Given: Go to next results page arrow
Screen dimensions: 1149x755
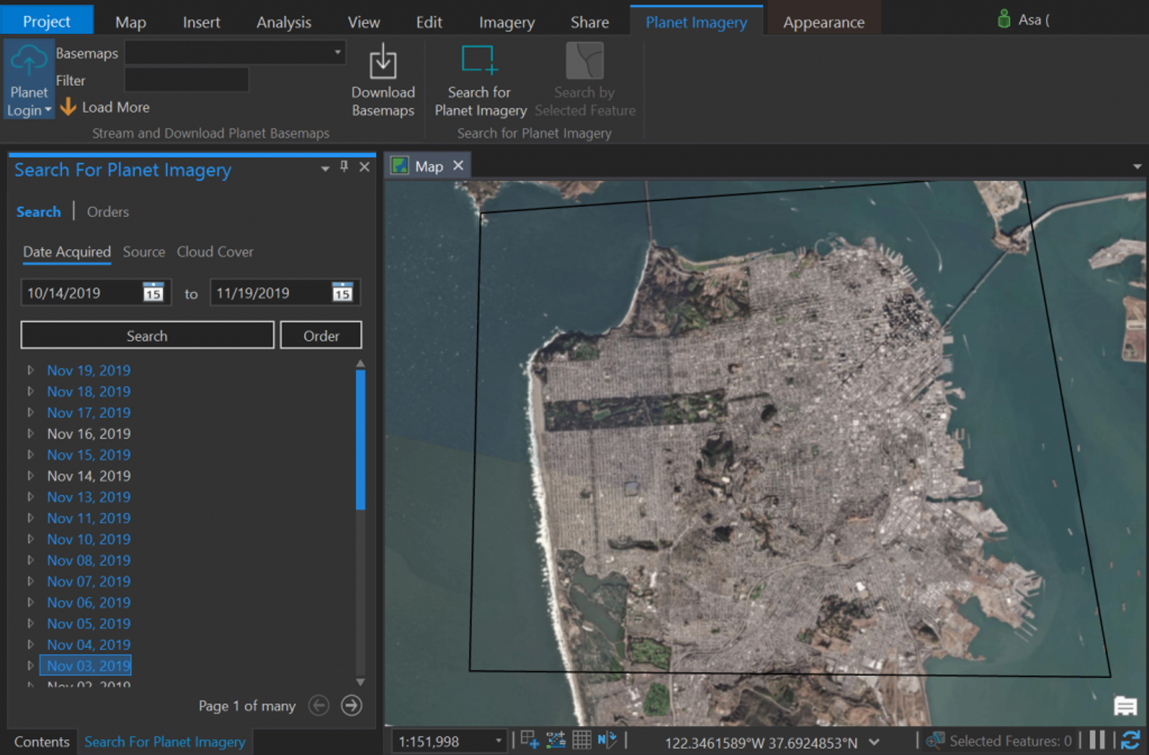Looking at the screenshot, I should pyautogui.click(x=351, y=705).
